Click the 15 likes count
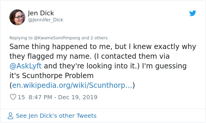The image size is (206, 123). [21, 97]
